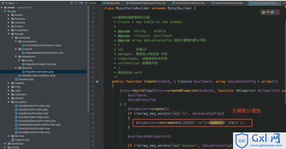The image size is (286, 149).
Task: Open the Project view dropdown
Action: (16, 3)
